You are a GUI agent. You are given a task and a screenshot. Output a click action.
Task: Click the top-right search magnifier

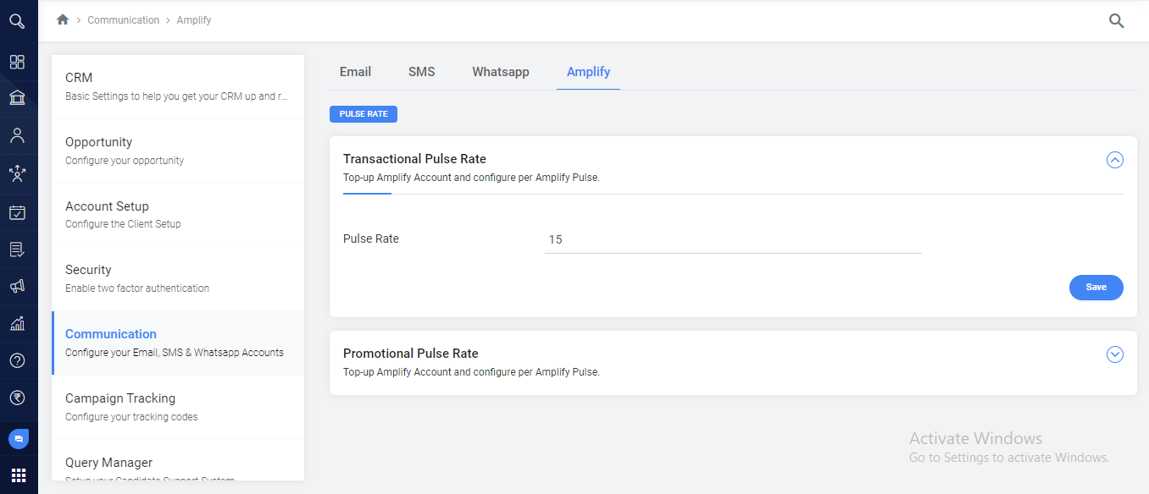tap(1116, 21)
